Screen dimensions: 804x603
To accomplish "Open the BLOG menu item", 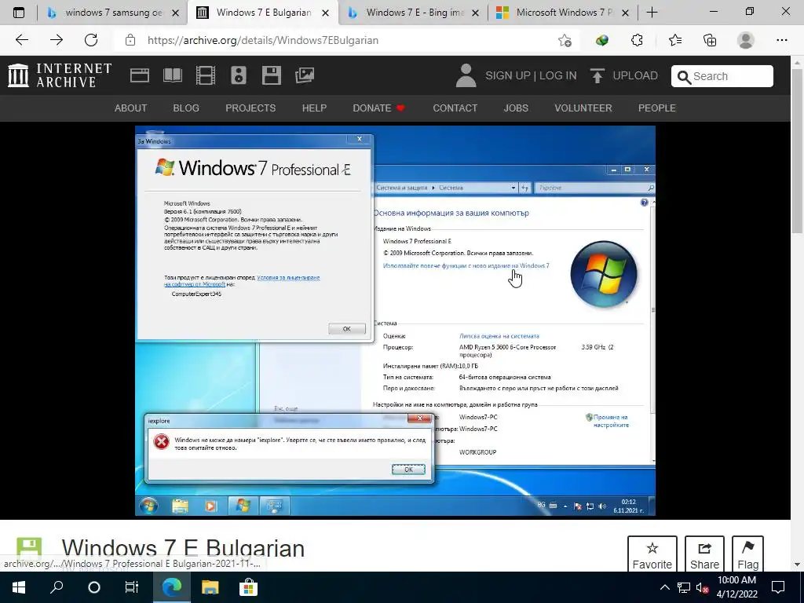I will (x=186, y=108).
